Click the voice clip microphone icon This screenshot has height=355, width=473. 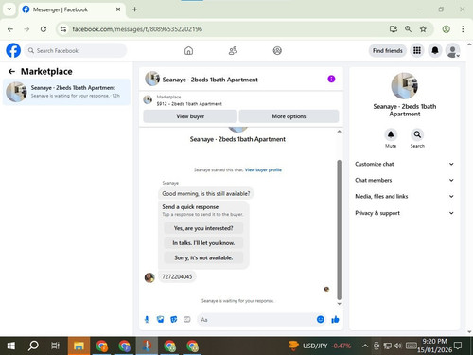147,320
